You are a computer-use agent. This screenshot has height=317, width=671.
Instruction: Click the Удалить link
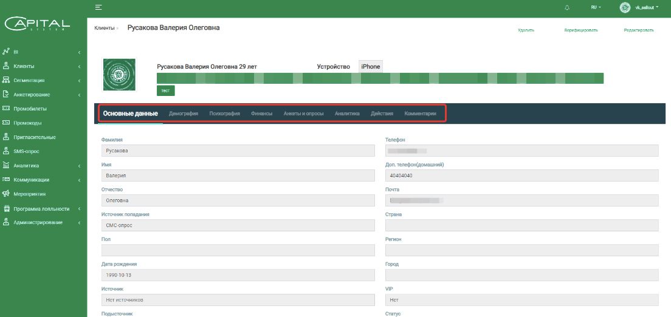pos(526,30)
